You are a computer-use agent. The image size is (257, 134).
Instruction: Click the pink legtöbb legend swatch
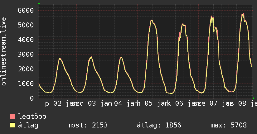point(12,116)
